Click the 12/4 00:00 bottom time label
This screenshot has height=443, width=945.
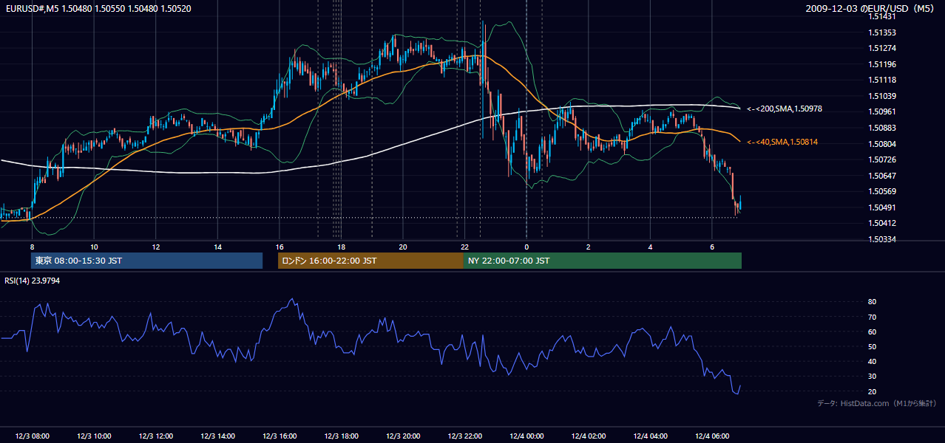[526, 436]
